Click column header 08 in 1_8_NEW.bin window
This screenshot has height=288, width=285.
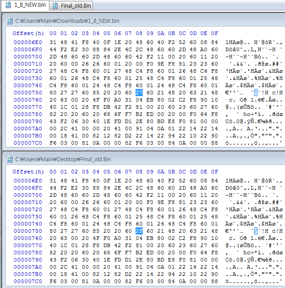pos(139,33)
